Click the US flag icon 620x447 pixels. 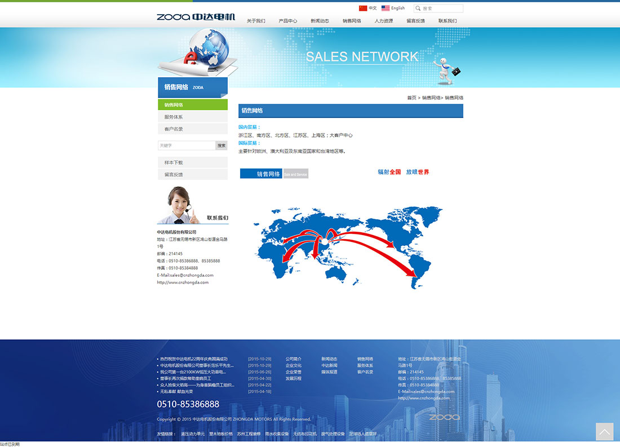coord(386,8)
